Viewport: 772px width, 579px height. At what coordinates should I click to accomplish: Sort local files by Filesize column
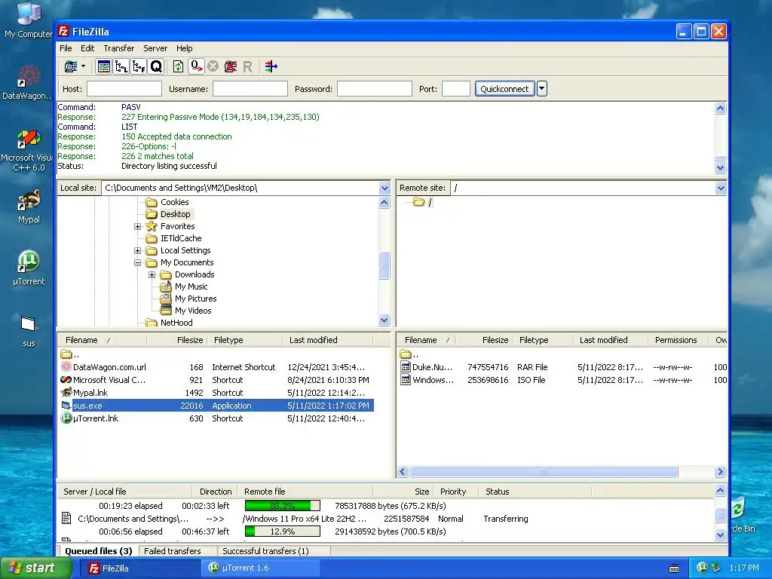click(x=190, y=340)
